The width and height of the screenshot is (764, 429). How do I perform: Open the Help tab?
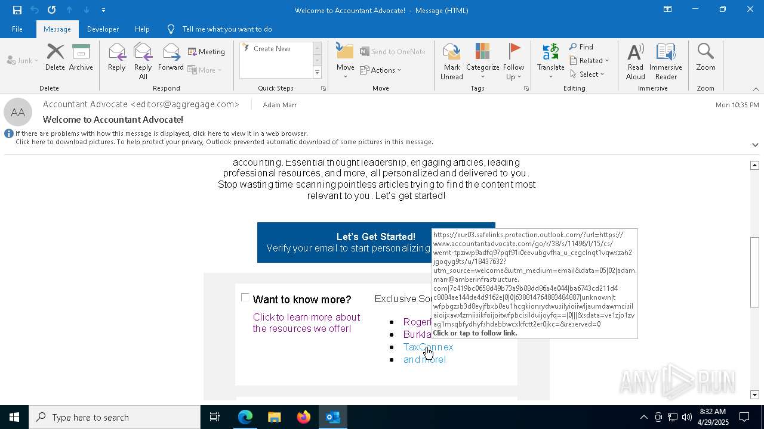click(142, 29)
